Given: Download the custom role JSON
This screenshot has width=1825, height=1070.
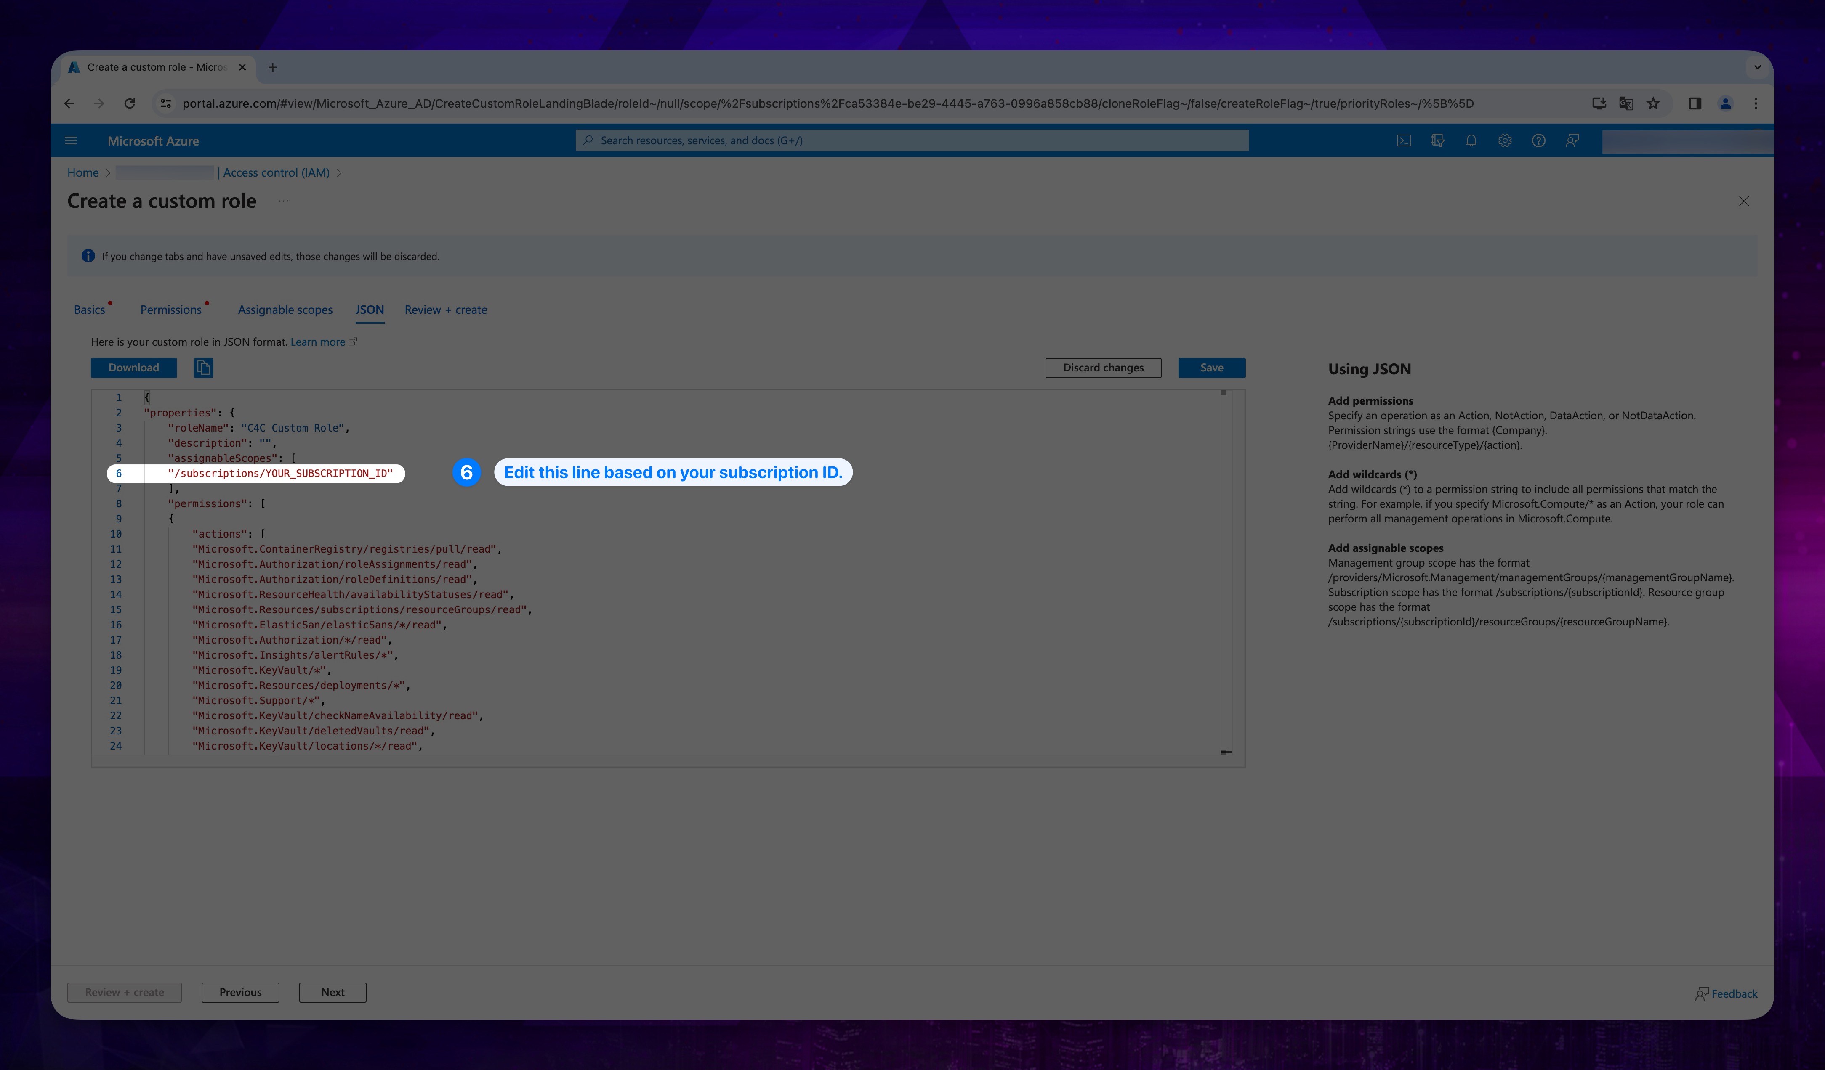Looking at the screenshot, I should tap(134, 368).
